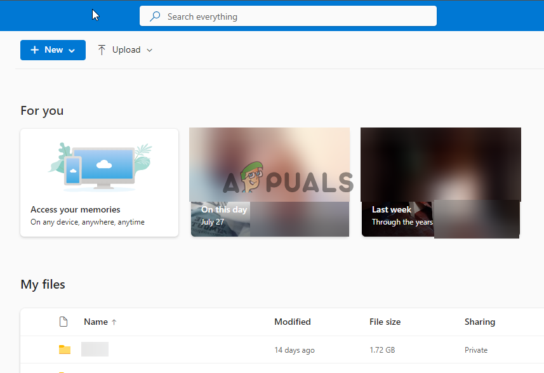Click the Modified column header
544x373 pixels.
293,322
